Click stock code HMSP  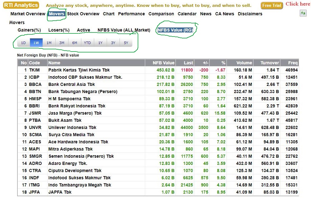35,99
